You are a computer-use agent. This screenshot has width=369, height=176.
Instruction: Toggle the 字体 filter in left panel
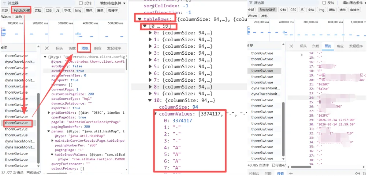67,10
